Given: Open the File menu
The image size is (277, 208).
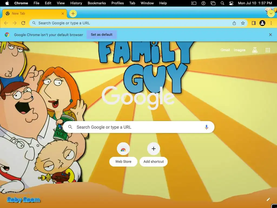Looking at the screenshot, I should pos(37,3).
